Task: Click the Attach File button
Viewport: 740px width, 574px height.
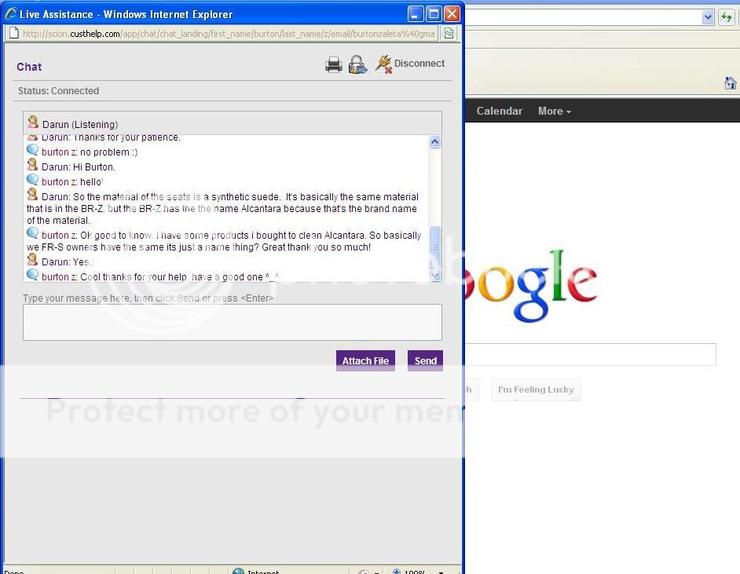Action: tap(365, 360)
